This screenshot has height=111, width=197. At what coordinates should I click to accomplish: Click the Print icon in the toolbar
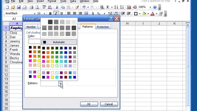(31, 7)
